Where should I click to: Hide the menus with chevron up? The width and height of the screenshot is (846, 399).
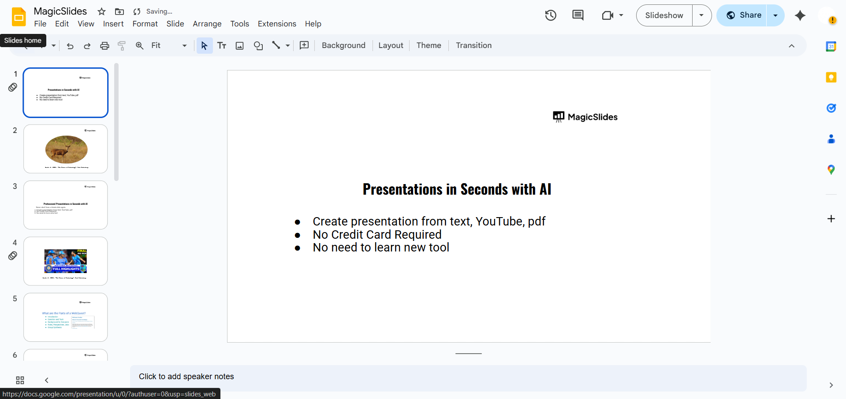pos(791,46)
